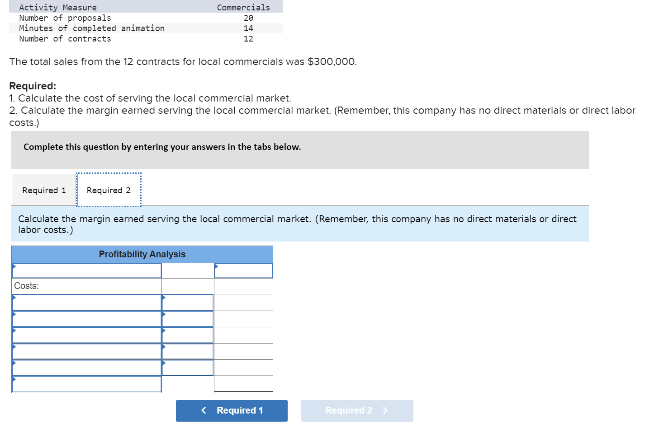Open the third cost item dropdown
This screenshot has height=437, width=659.
(87, 335)
